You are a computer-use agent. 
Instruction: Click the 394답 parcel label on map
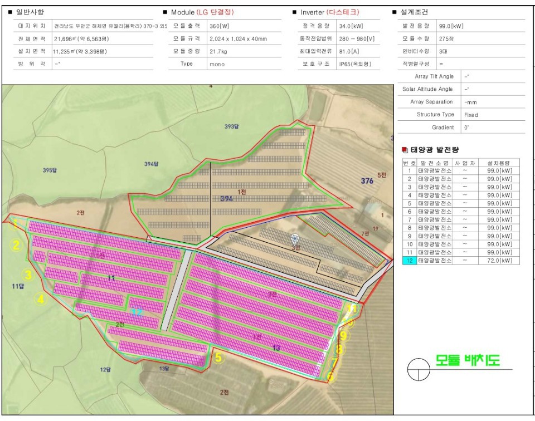click(151, 164)
